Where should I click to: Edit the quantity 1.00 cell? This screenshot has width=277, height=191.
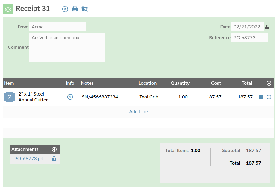coord(183,97)
